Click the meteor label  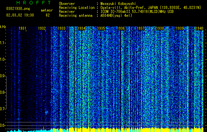click(x=47, y=10)
